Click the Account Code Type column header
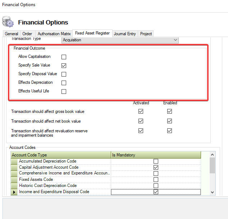 point(60,155)
